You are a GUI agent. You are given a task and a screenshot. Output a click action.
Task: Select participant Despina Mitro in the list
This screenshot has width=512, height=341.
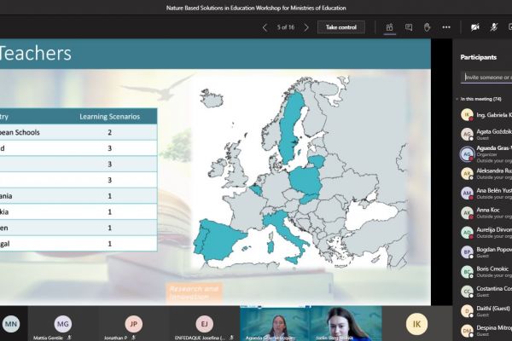point(486,331)
